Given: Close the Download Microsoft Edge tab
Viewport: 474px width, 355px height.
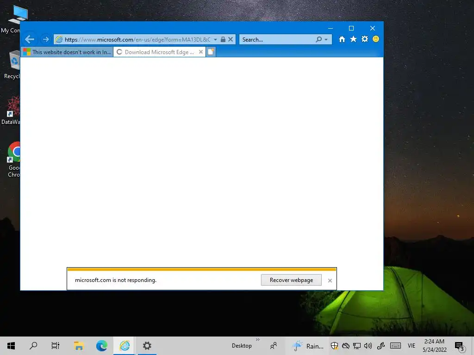Looking at the screenshot, I should pyautogui.click(x=201, y=52).
